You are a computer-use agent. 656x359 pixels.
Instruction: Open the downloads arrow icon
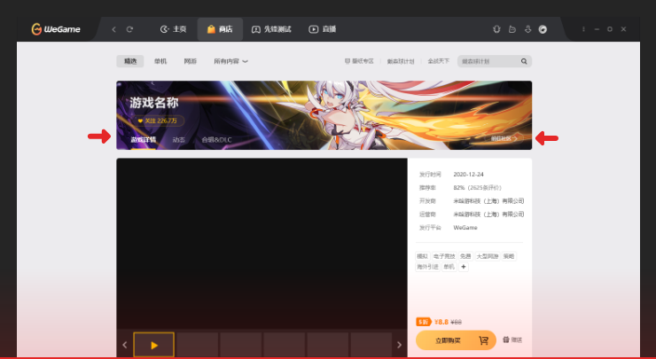click(527, 29)
